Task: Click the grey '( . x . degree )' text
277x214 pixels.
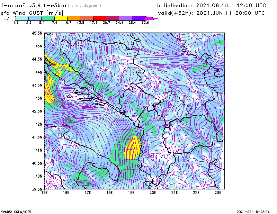Action: point(84,6)
